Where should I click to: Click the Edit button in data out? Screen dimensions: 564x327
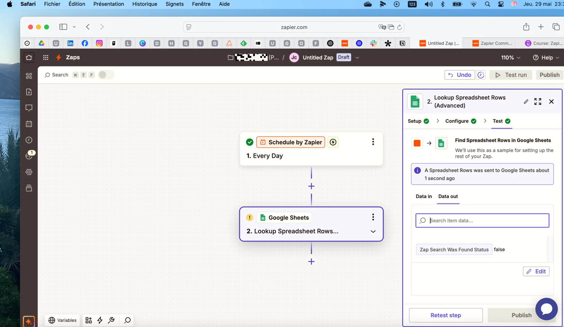[x=536, y=271]
